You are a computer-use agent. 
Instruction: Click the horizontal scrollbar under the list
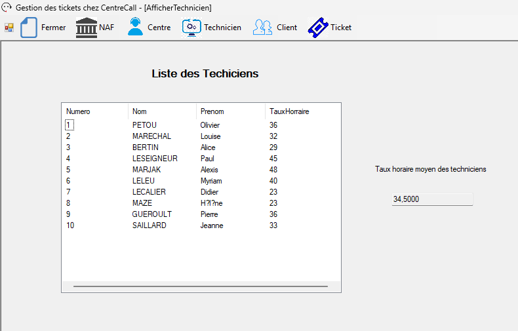[200, 286]
